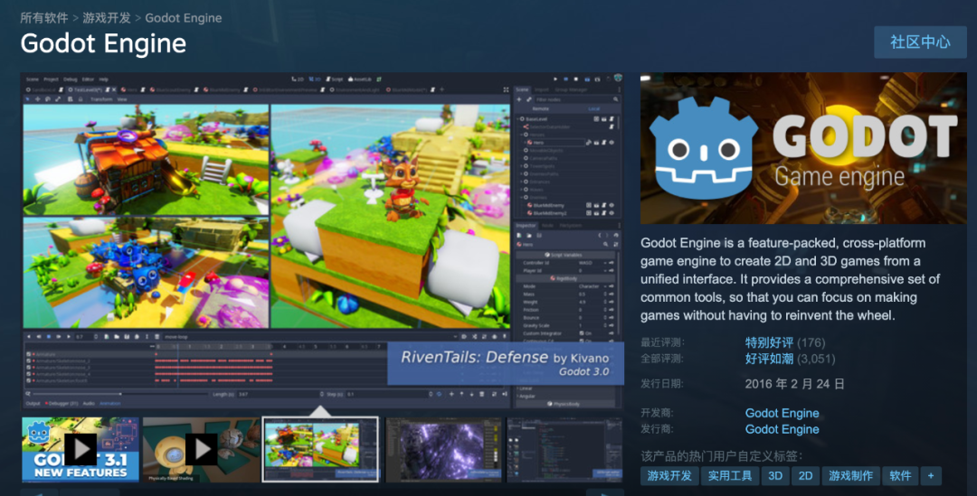977x496 pixels.
Task: Select the purple lightning screenshot thumbnail
Action: click(x=443, y=449)
